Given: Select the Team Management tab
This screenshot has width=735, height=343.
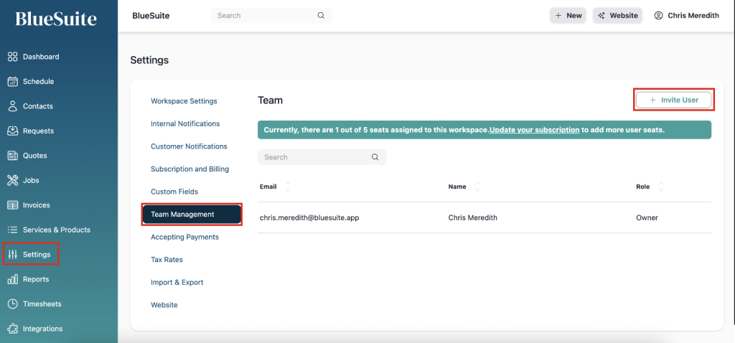Looking at the screenshot, I should tap(192, 214).
